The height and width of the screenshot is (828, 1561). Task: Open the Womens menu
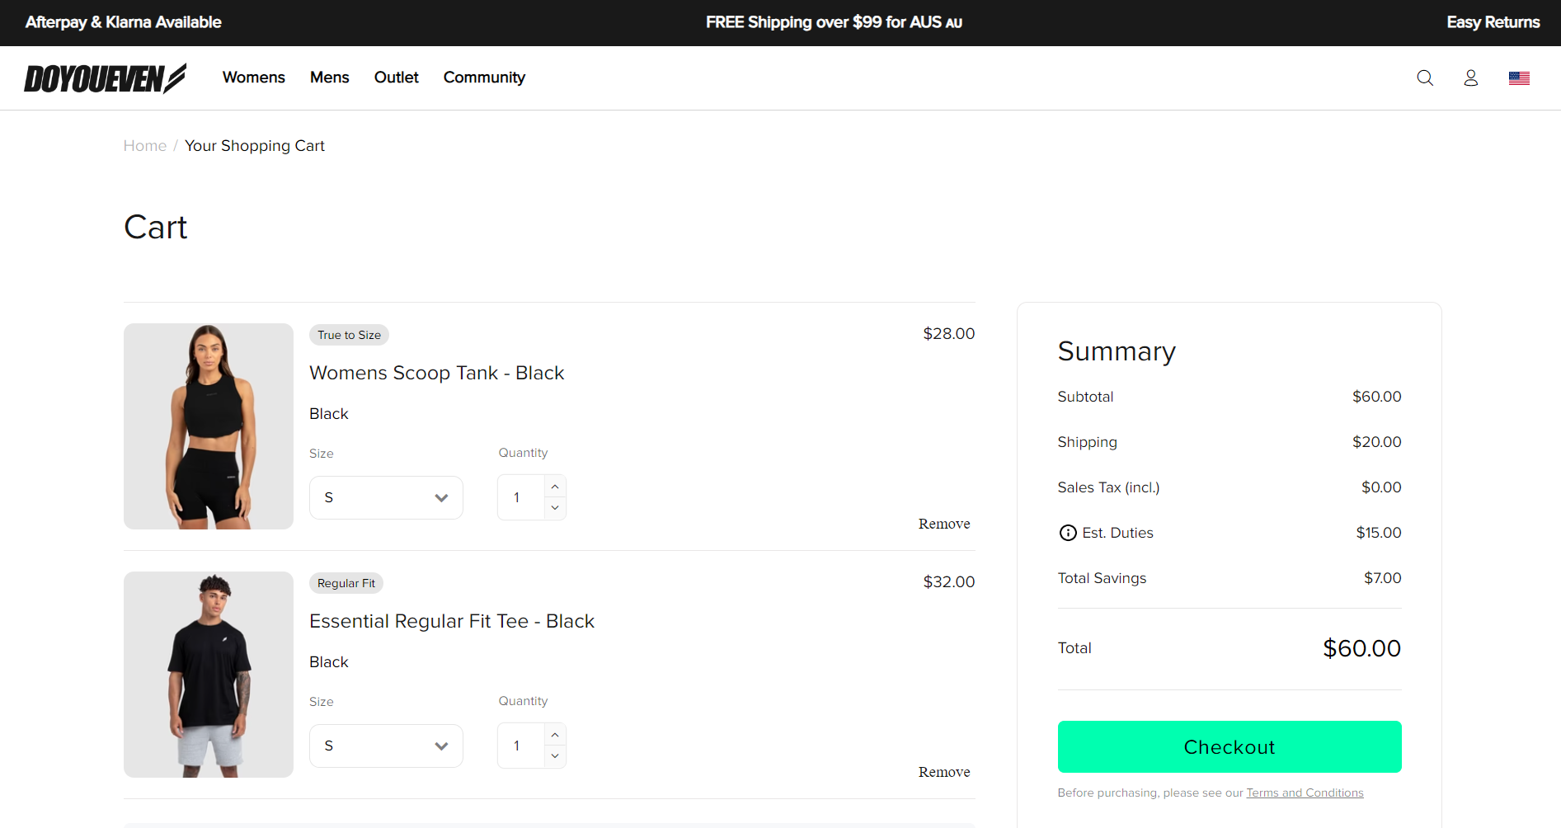coord(253,78)
